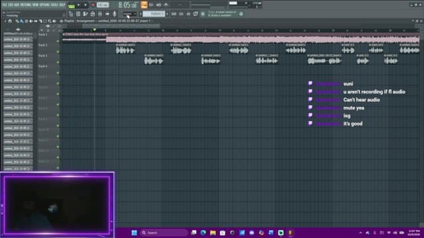Click the FL Studio fruit taskbar icon
424x238 pixels.
290,233
